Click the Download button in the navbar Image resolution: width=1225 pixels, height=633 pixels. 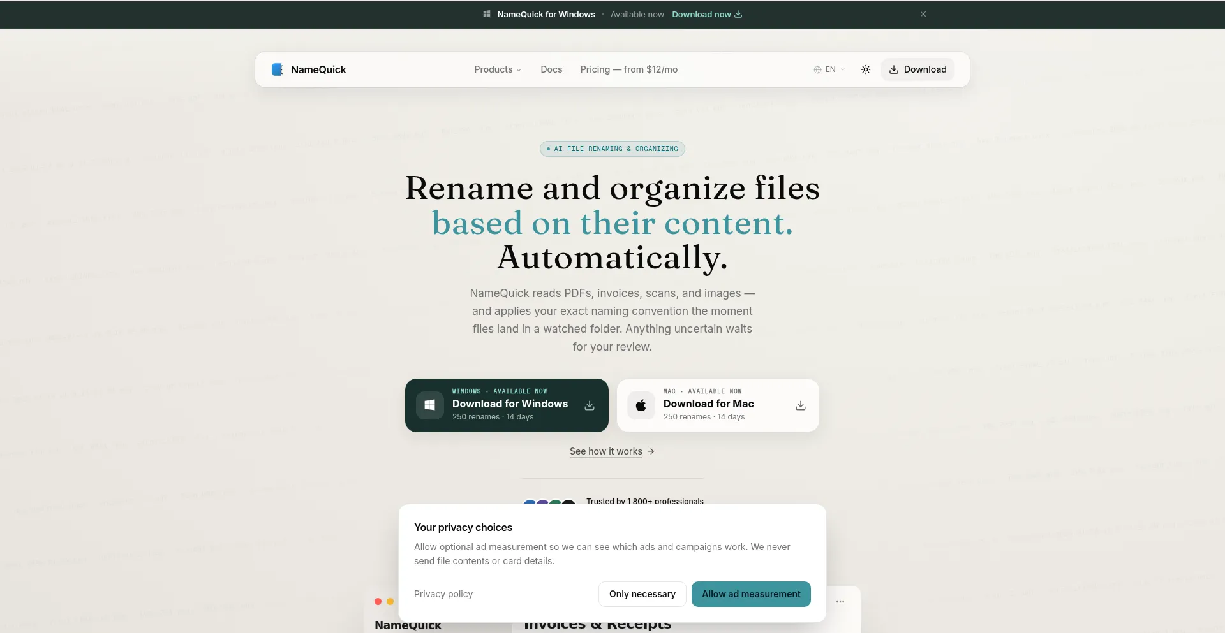(x=917, y=69)
